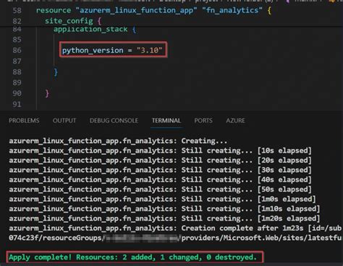This screenshot has height=266, width=343.
Task: Open the DEBUG CONSOLE tab
Action: click(114, 121)
